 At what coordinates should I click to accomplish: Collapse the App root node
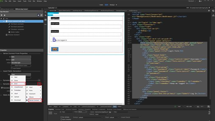coord(1,18)
